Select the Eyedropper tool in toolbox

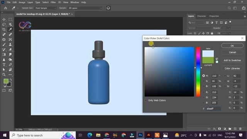point(10,29)
